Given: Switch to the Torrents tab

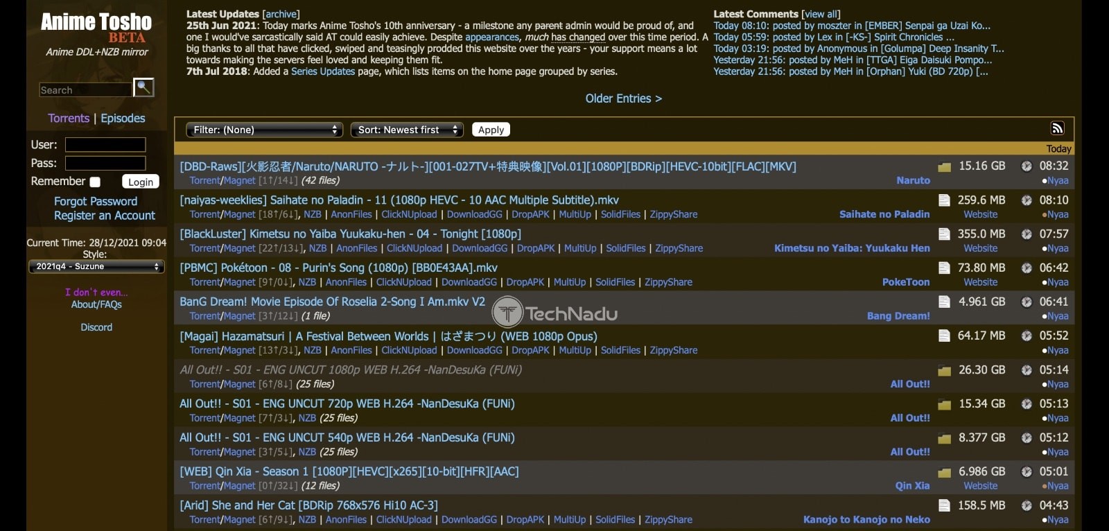Looking at the screenshot, I should 69,119.
